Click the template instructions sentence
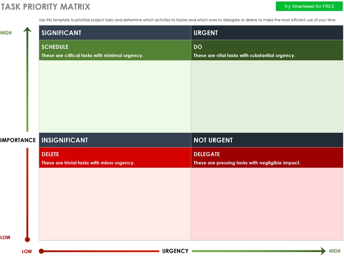This screenshot has width=344, height=256. tap(188, 20)
